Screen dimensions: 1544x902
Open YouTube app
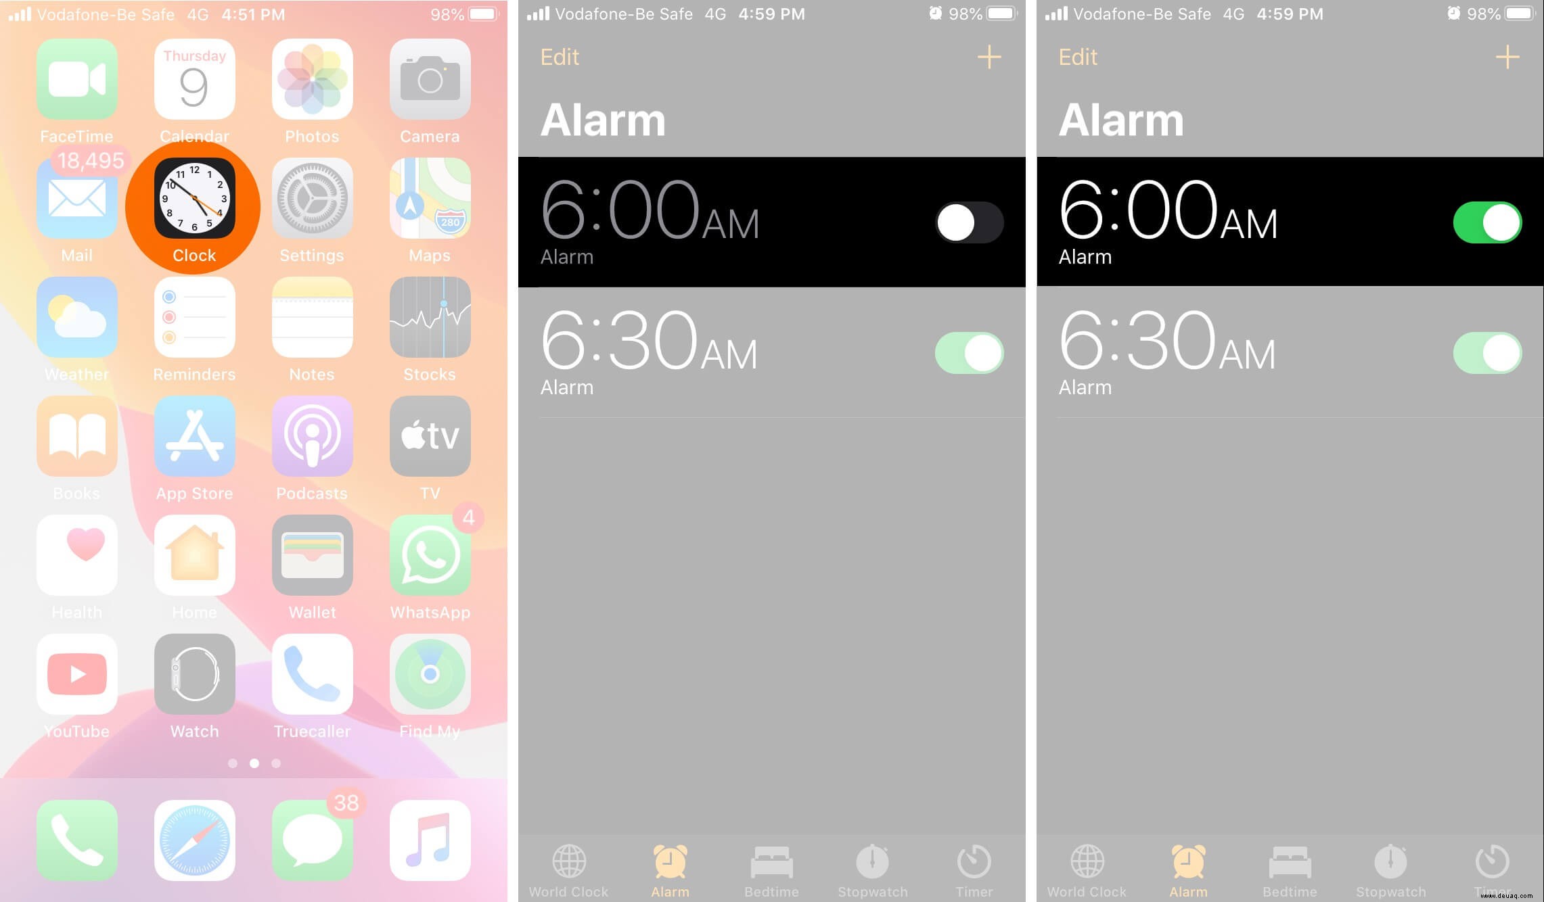[76, 673]
